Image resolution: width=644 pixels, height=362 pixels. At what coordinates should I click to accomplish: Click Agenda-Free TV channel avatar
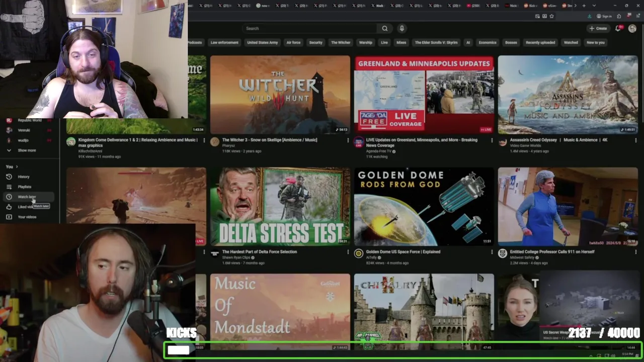tap(359, 142)
